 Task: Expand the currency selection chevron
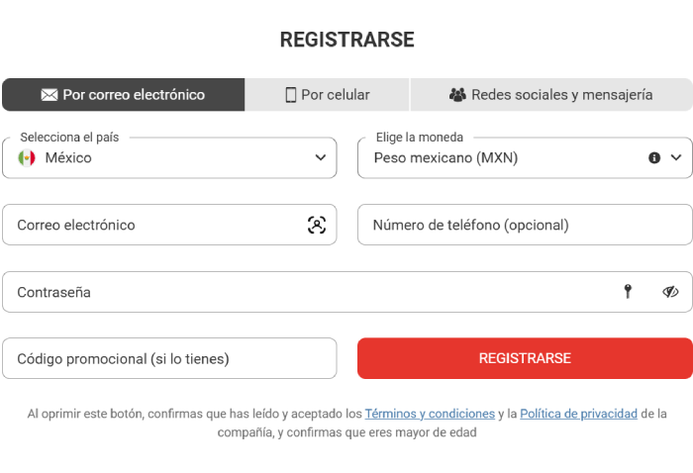point(676,157)
